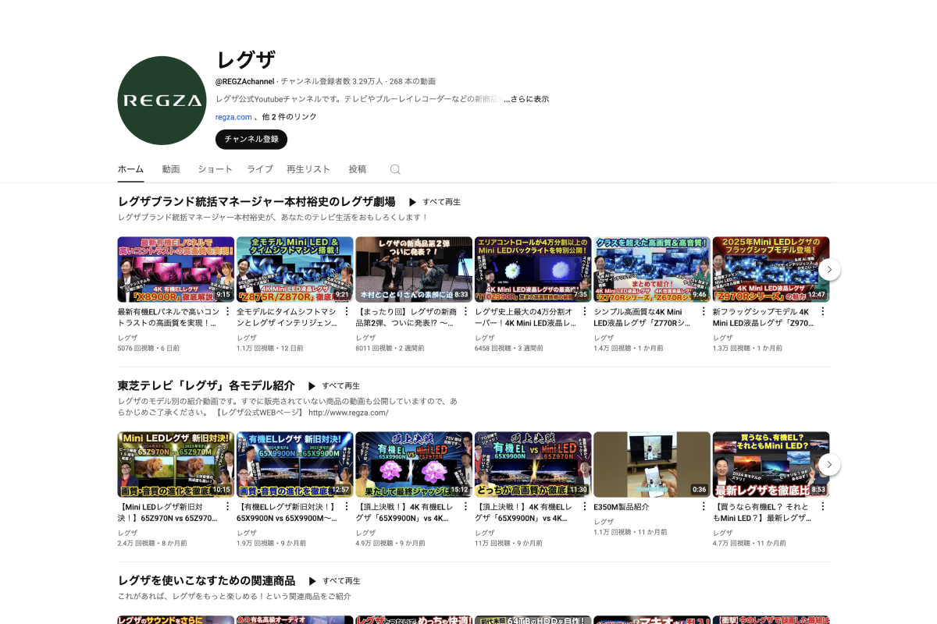Image resolution: width=937 pixels, height=624 pixels.
Task: Open three-dot menu for 新フラッグシップモデル video
Action: [823, 312]
